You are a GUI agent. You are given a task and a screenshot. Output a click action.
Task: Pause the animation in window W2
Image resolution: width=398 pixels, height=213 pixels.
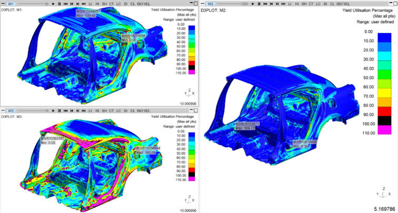pyautogui.click(x=259, y=4)
